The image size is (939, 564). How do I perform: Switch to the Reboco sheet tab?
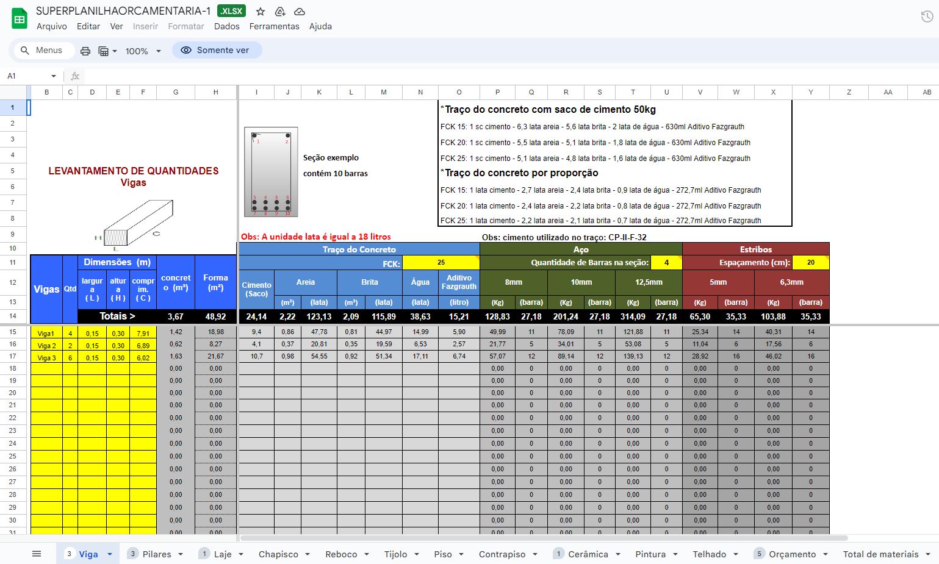[x=341, y=554]
